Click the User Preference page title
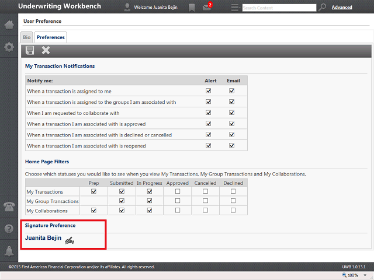Image resolution: width=374 pixels, height=280 pixels. 42,21
